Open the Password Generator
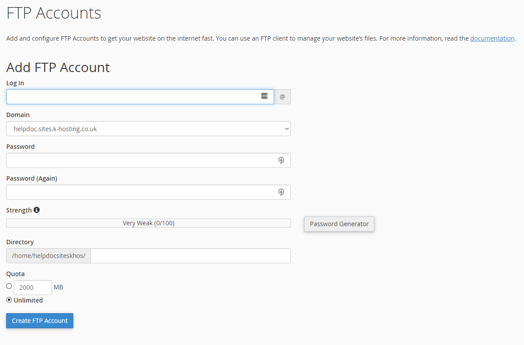 (339, 224)
